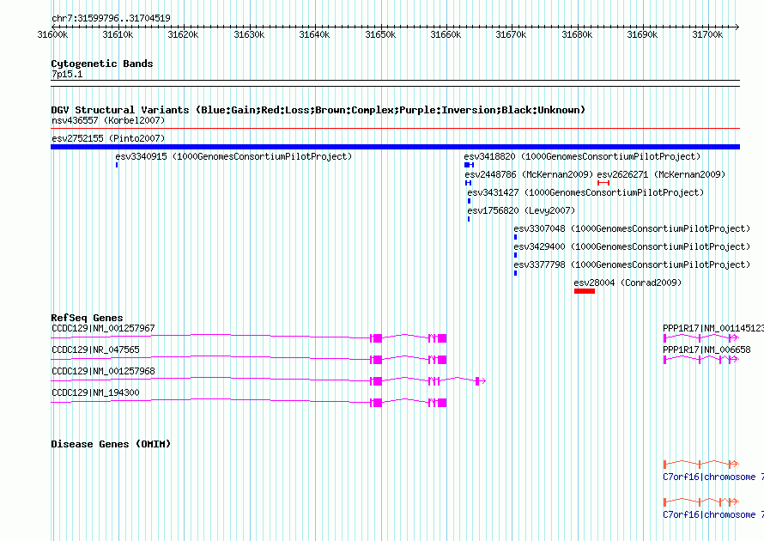Select the red esv28004 loss bar
This screenshot has height=541, width=764.
click(585, 291)
